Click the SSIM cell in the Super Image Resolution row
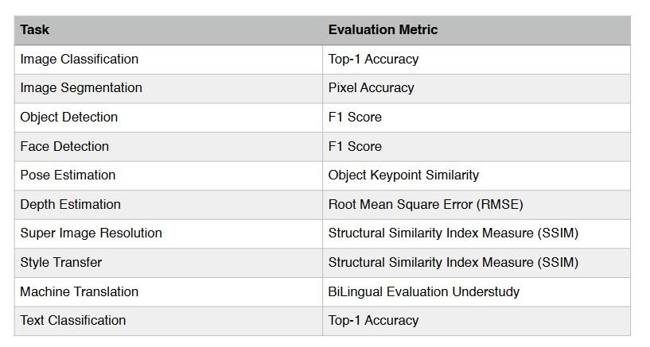650x347 pixels. (x=453, y=233)
